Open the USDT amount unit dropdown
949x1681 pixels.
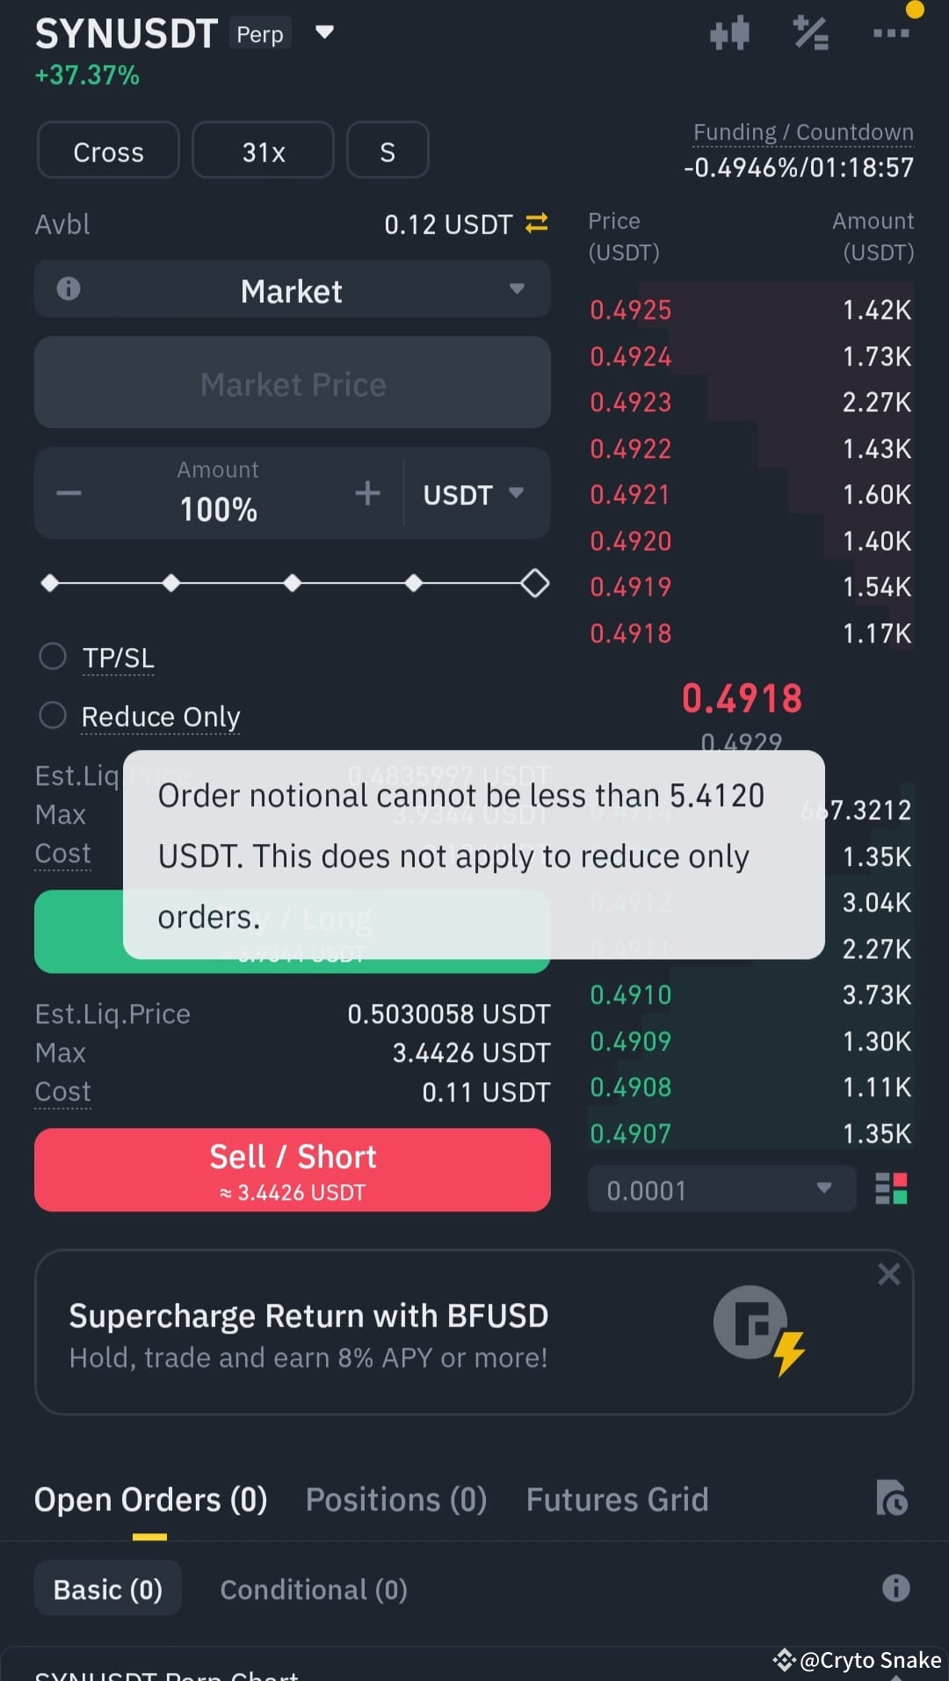[x=474, y=494]
